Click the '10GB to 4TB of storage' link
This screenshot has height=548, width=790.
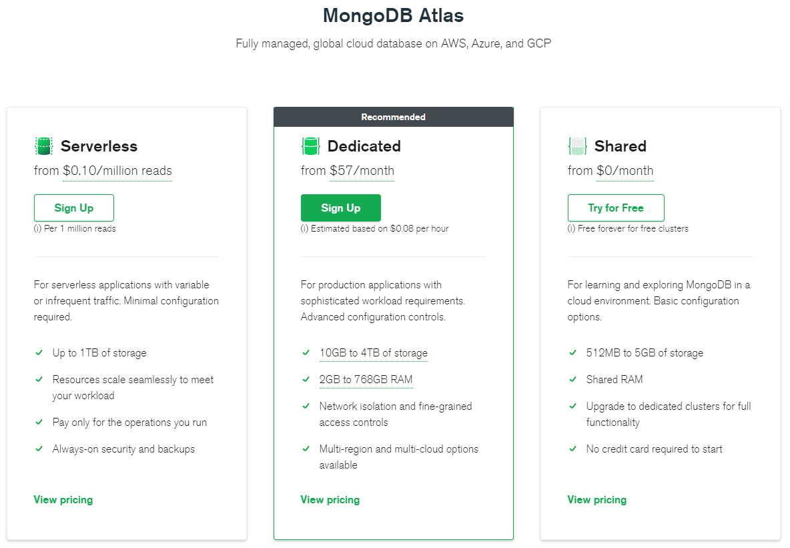coord(373,353)
